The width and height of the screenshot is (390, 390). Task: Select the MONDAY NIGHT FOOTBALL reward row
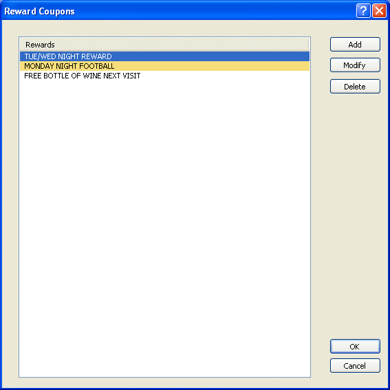click(164, 66)
